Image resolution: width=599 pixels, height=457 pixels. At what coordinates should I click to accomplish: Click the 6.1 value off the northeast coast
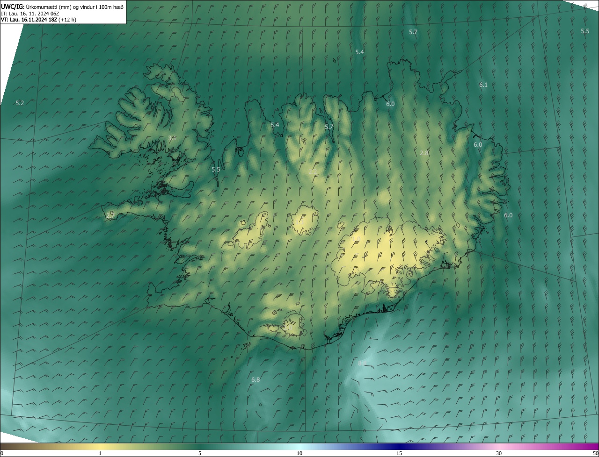click(483, 85)
